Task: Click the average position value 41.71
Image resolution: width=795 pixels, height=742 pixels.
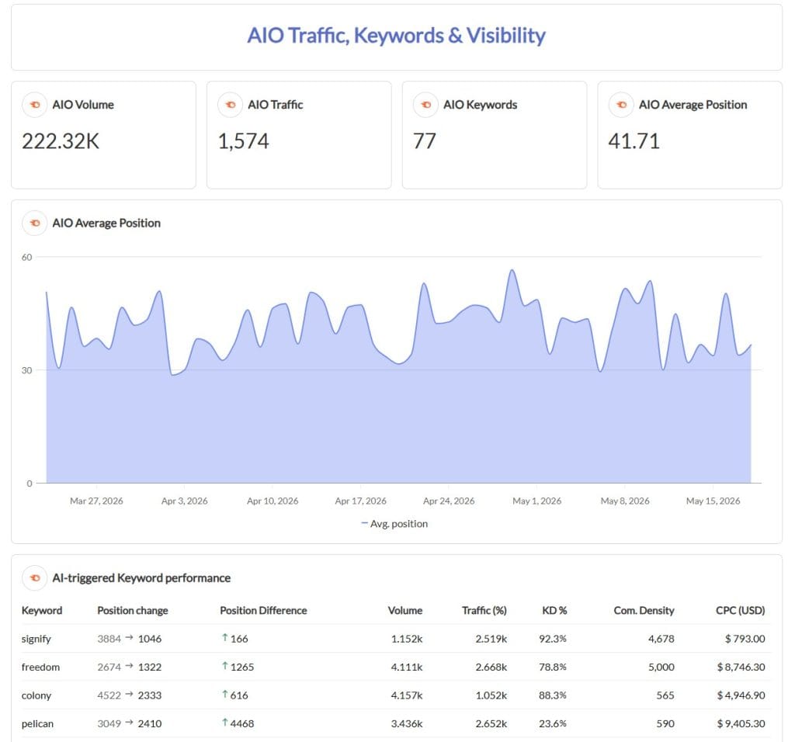Action: (634, 141)
